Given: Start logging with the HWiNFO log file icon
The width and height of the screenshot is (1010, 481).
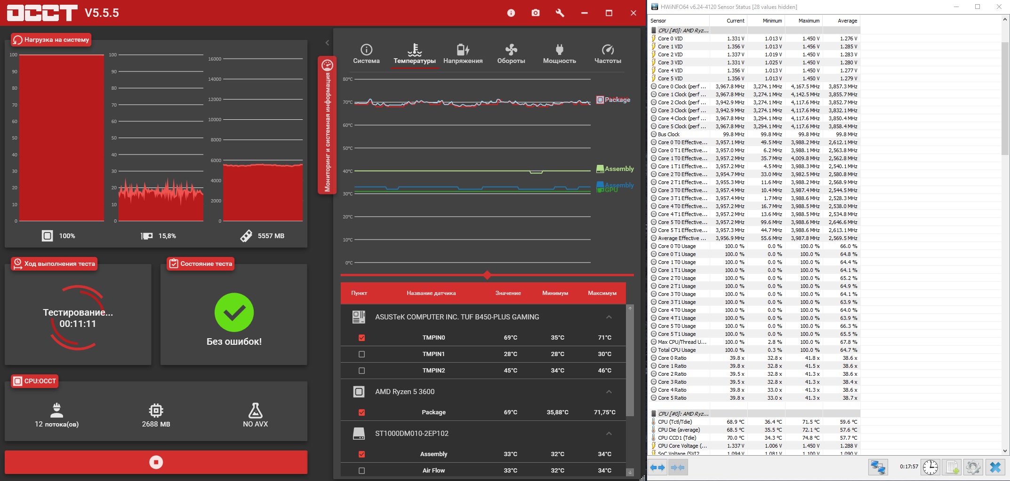Looking at the screenshot, I should coord(952,467).
